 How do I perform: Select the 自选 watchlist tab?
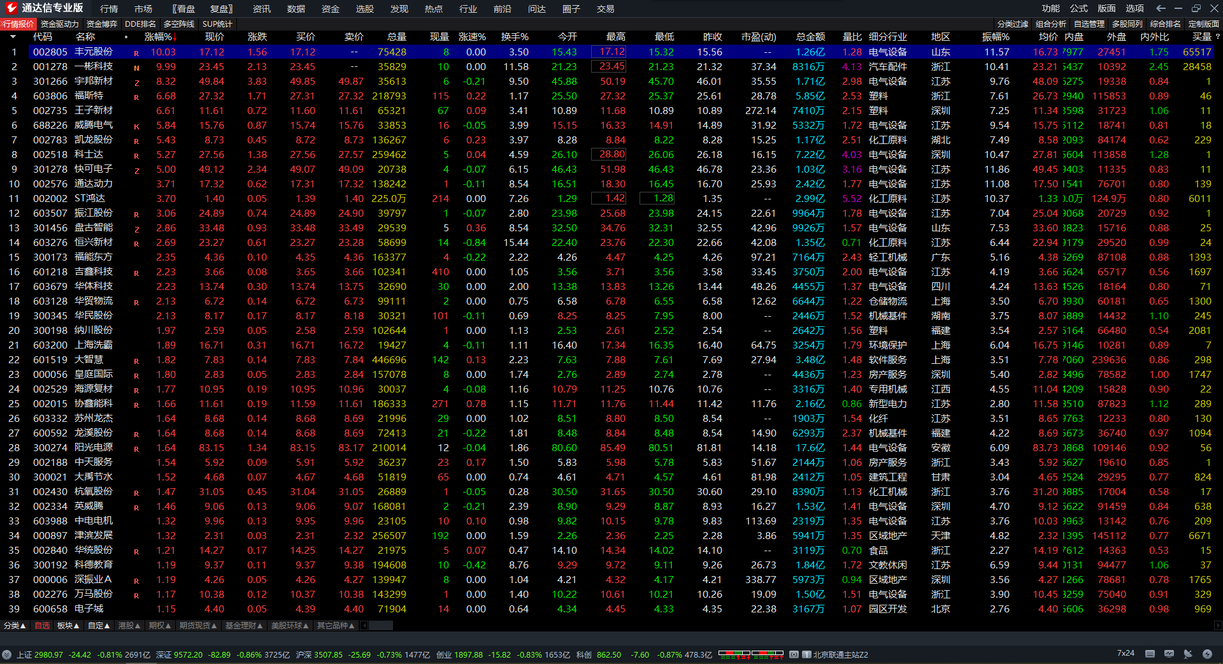coord(42,626)
